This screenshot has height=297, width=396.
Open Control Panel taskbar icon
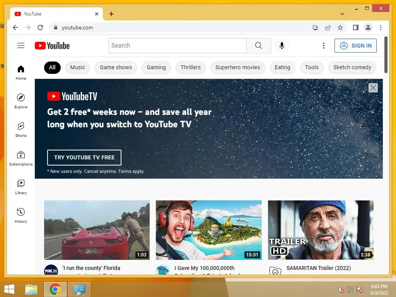(x=79, y=289)
